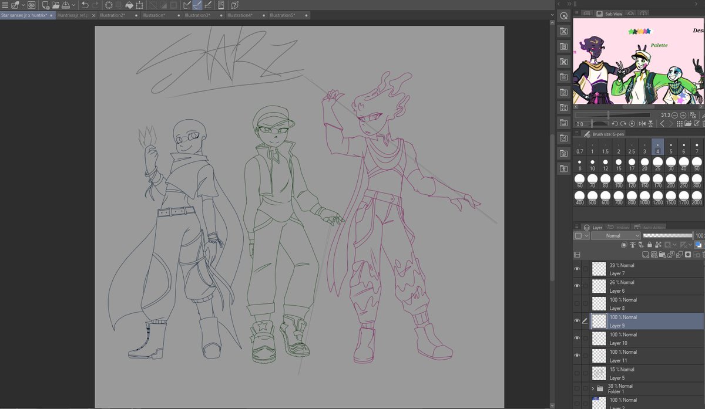The width and height of the screenshot is (705, 409).
Task: Open dropdown next to pen tool icon
Action: (23, 5)
